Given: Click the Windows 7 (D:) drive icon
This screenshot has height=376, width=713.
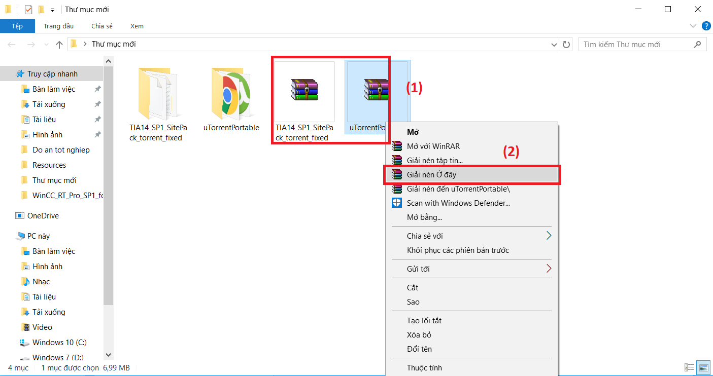Looking at the screenshot, I should click(x=25, y=358).
